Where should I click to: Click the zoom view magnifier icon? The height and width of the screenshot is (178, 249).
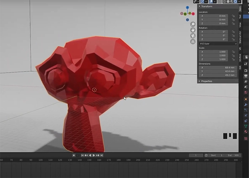point(193,24)
